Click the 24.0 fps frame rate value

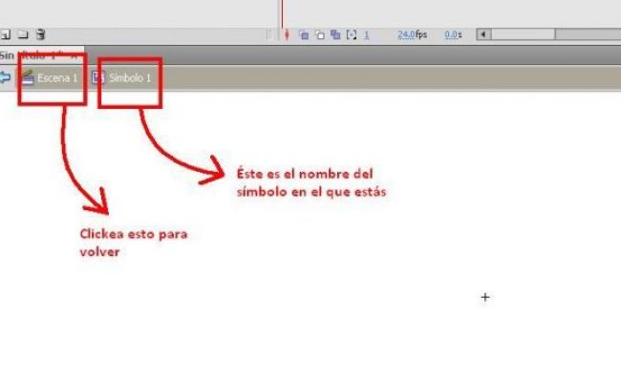pyautogui.click(x=413, y=34)
